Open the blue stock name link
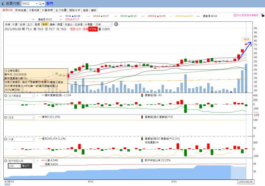The image size is (265, 186). 50,4
